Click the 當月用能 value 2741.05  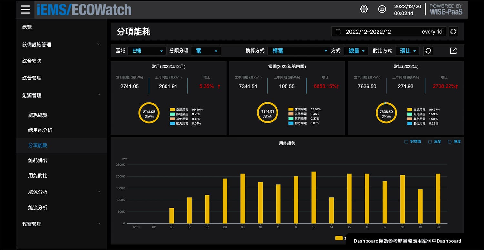coord(130,86)
